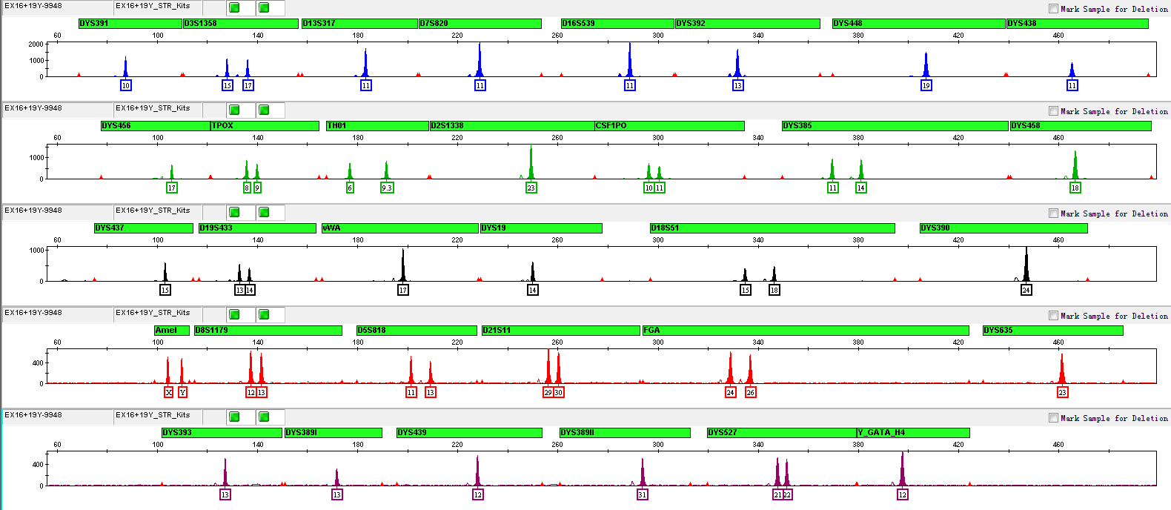Select the DYS393 marker header bar
Screen dimensions: 1171x510
click(x=222, y=433)
